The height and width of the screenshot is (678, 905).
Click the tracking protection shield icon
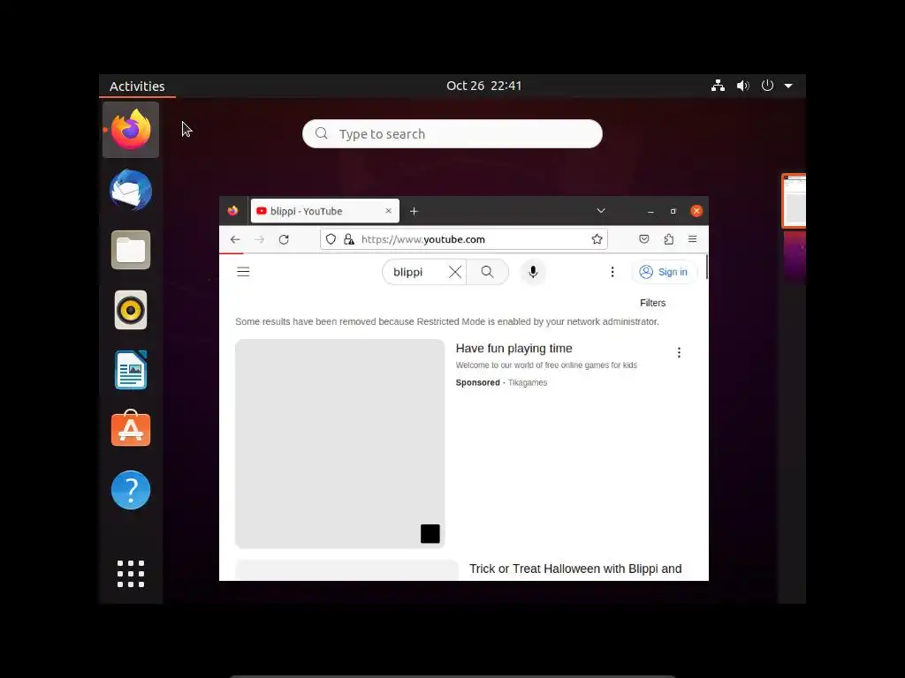pos(331,239)
